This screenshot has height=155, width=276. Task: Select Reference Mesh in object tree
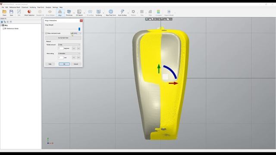click(x=13, y=28)
